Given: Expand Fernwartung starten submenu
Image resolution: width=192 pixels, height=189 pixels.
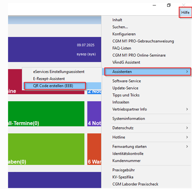Looking at the screenshot, I should click(187, 147).
